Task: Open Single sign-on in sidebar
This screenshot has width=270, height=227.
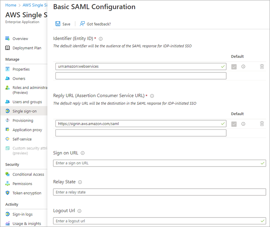Action: 24,111
